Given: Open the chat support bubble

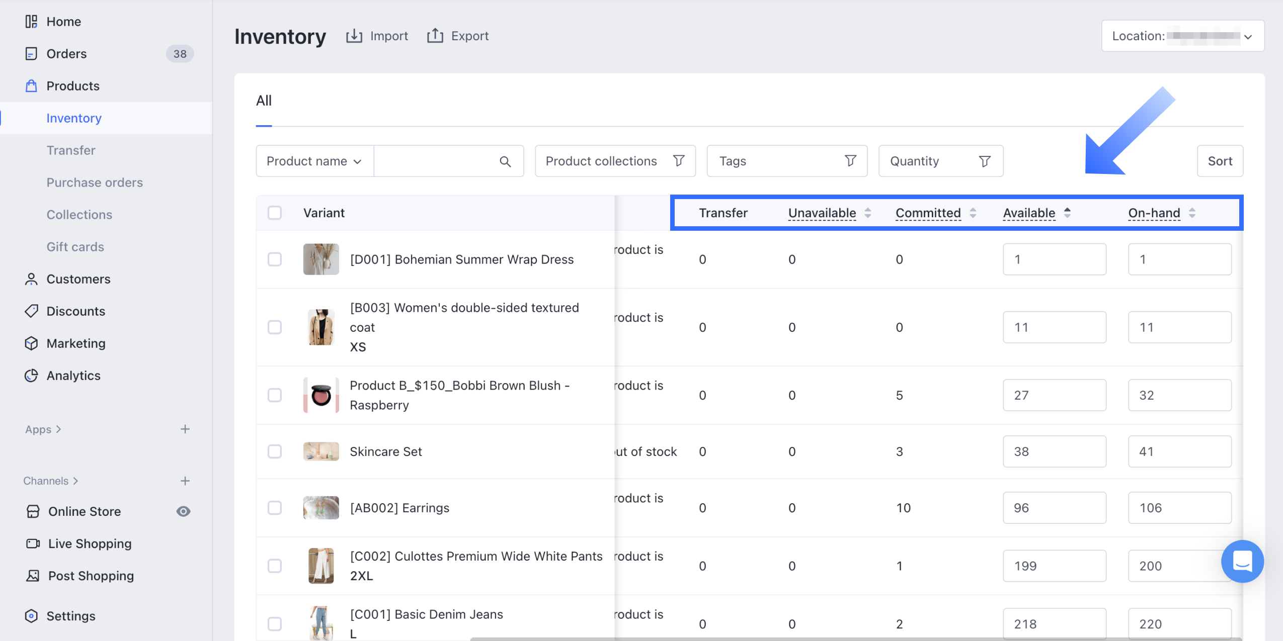Looking at the screenshot, I should [1242, 561].
